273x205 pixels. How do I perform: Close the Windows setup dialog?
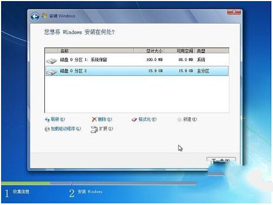(x=234, y=12)
